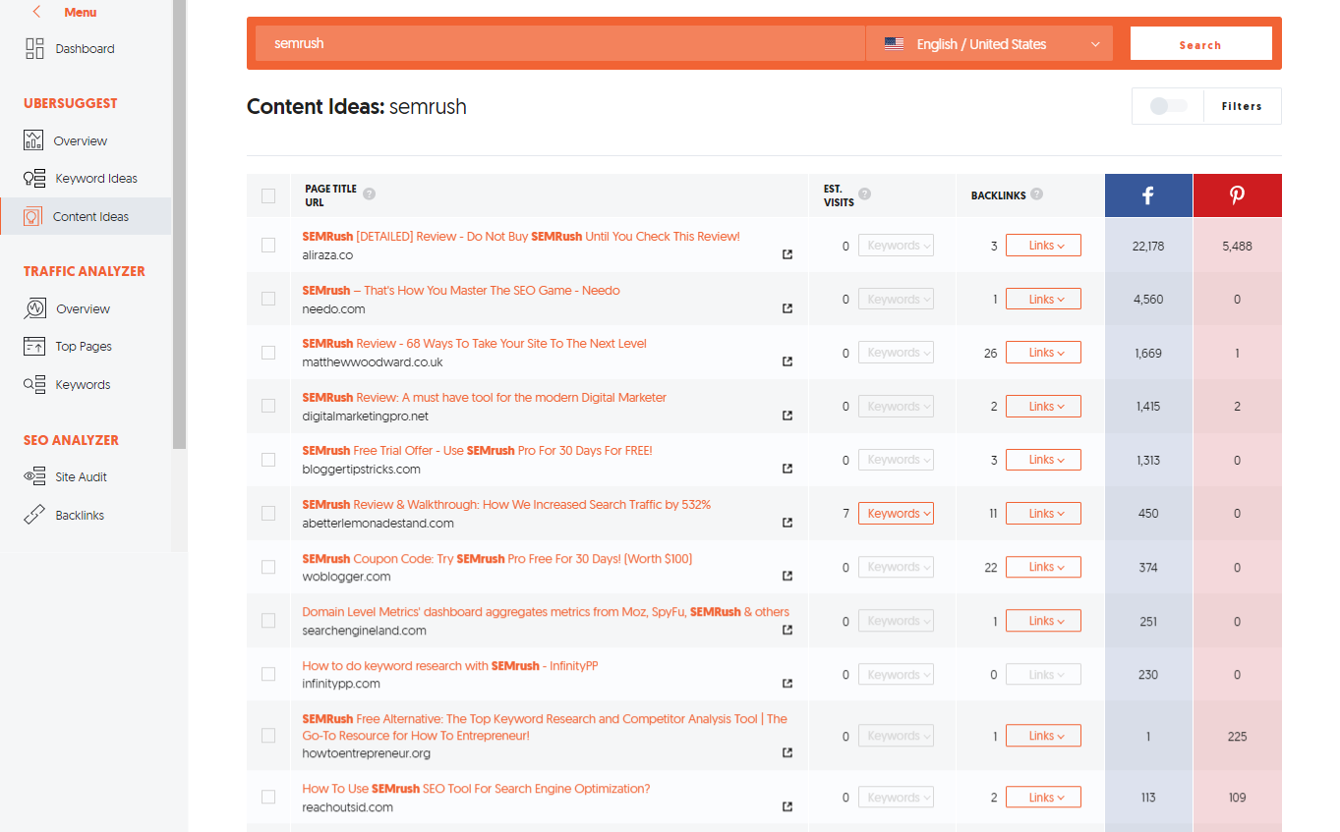This screenshot has width=1340, height=832.
Task: Check the woblogger.com row checkbox
Action: (x=268, y=567)
